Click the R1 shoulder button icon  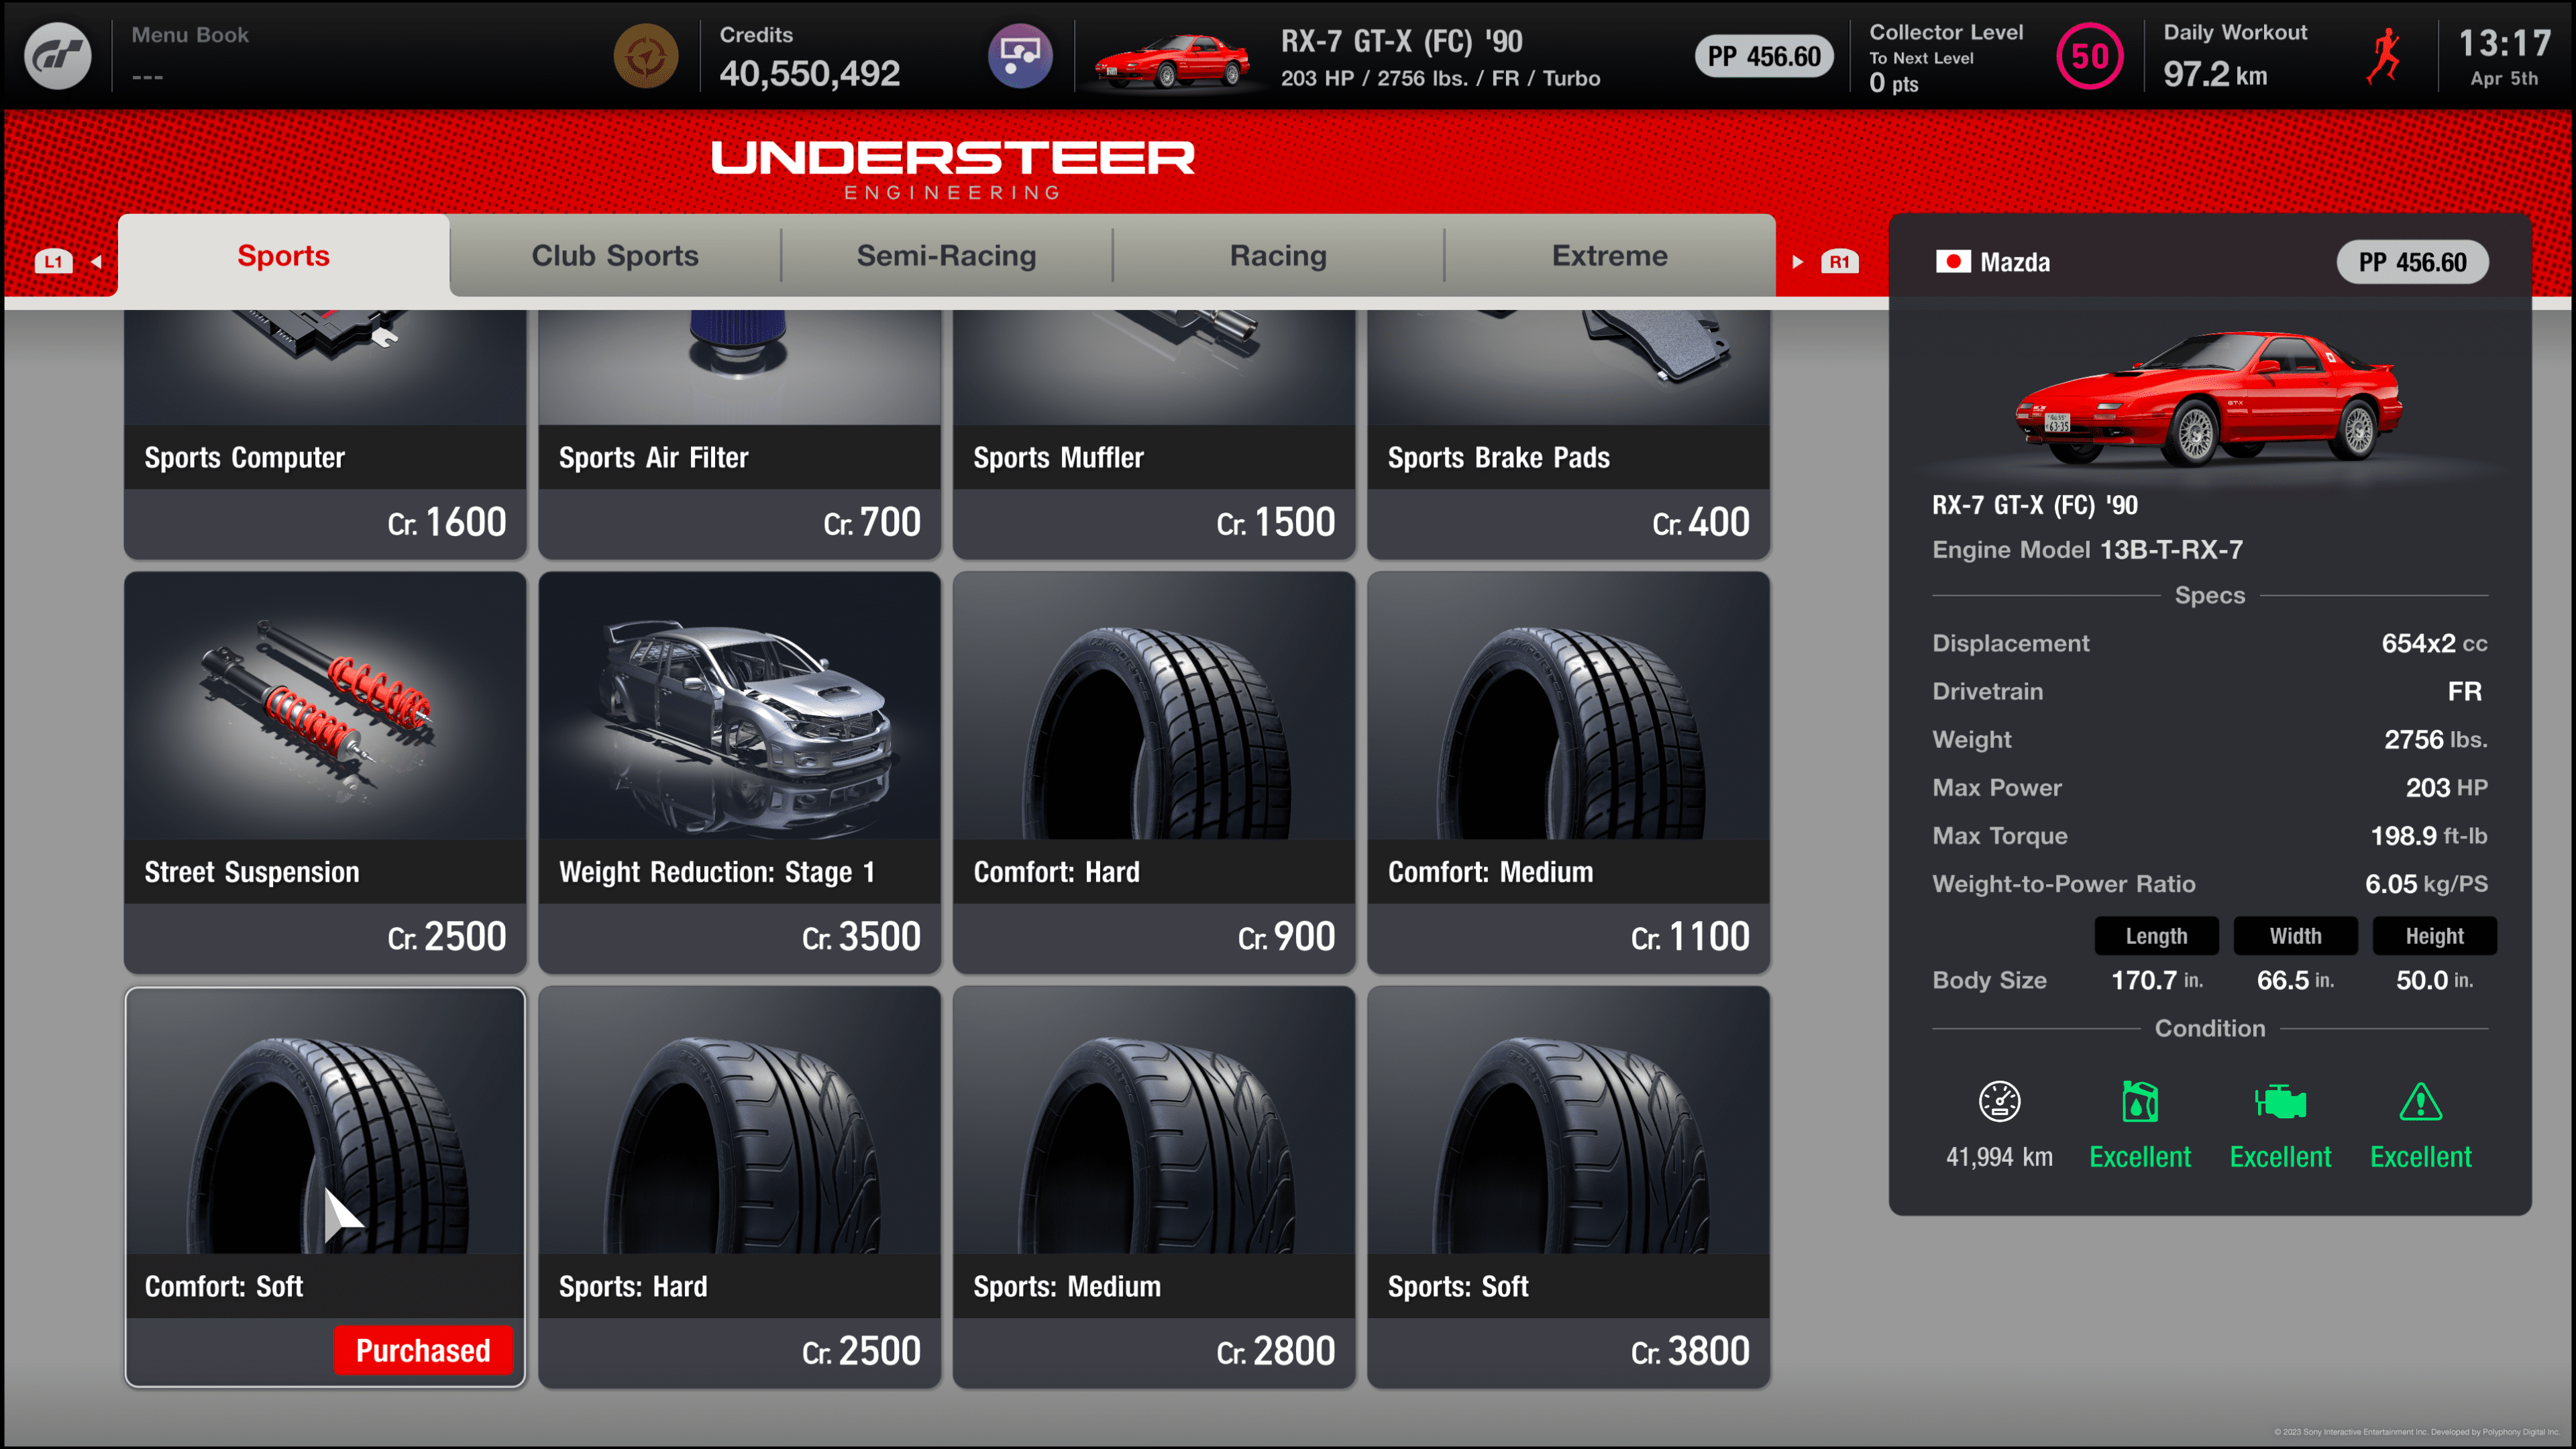pyautogui.click(x=1839, y=262)
